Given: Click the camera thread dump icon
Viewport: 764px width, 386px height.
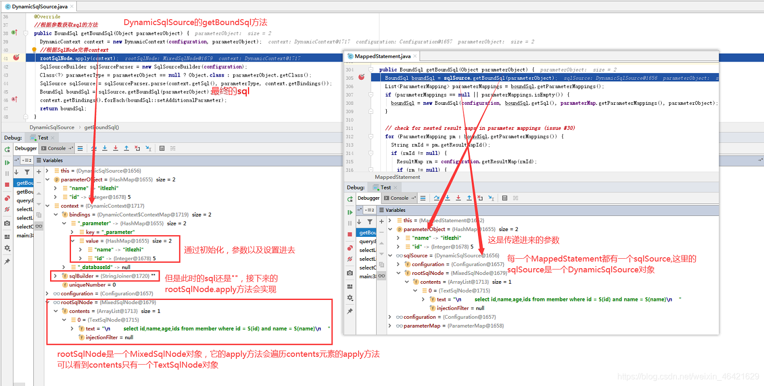Looking at the screenshot, I should tap(6, 223).
